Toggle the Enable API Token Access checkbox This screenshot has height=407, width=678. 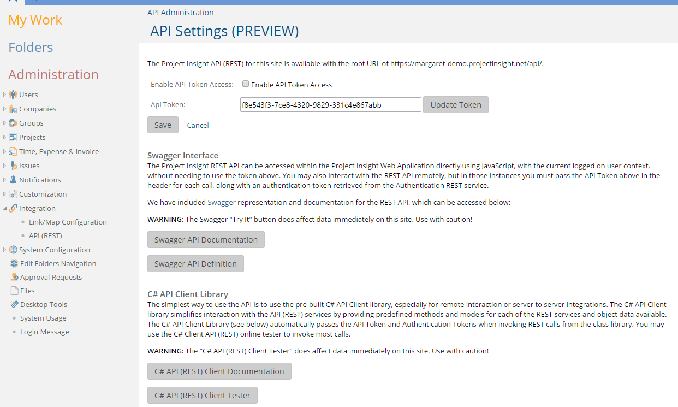coord(246,84)
